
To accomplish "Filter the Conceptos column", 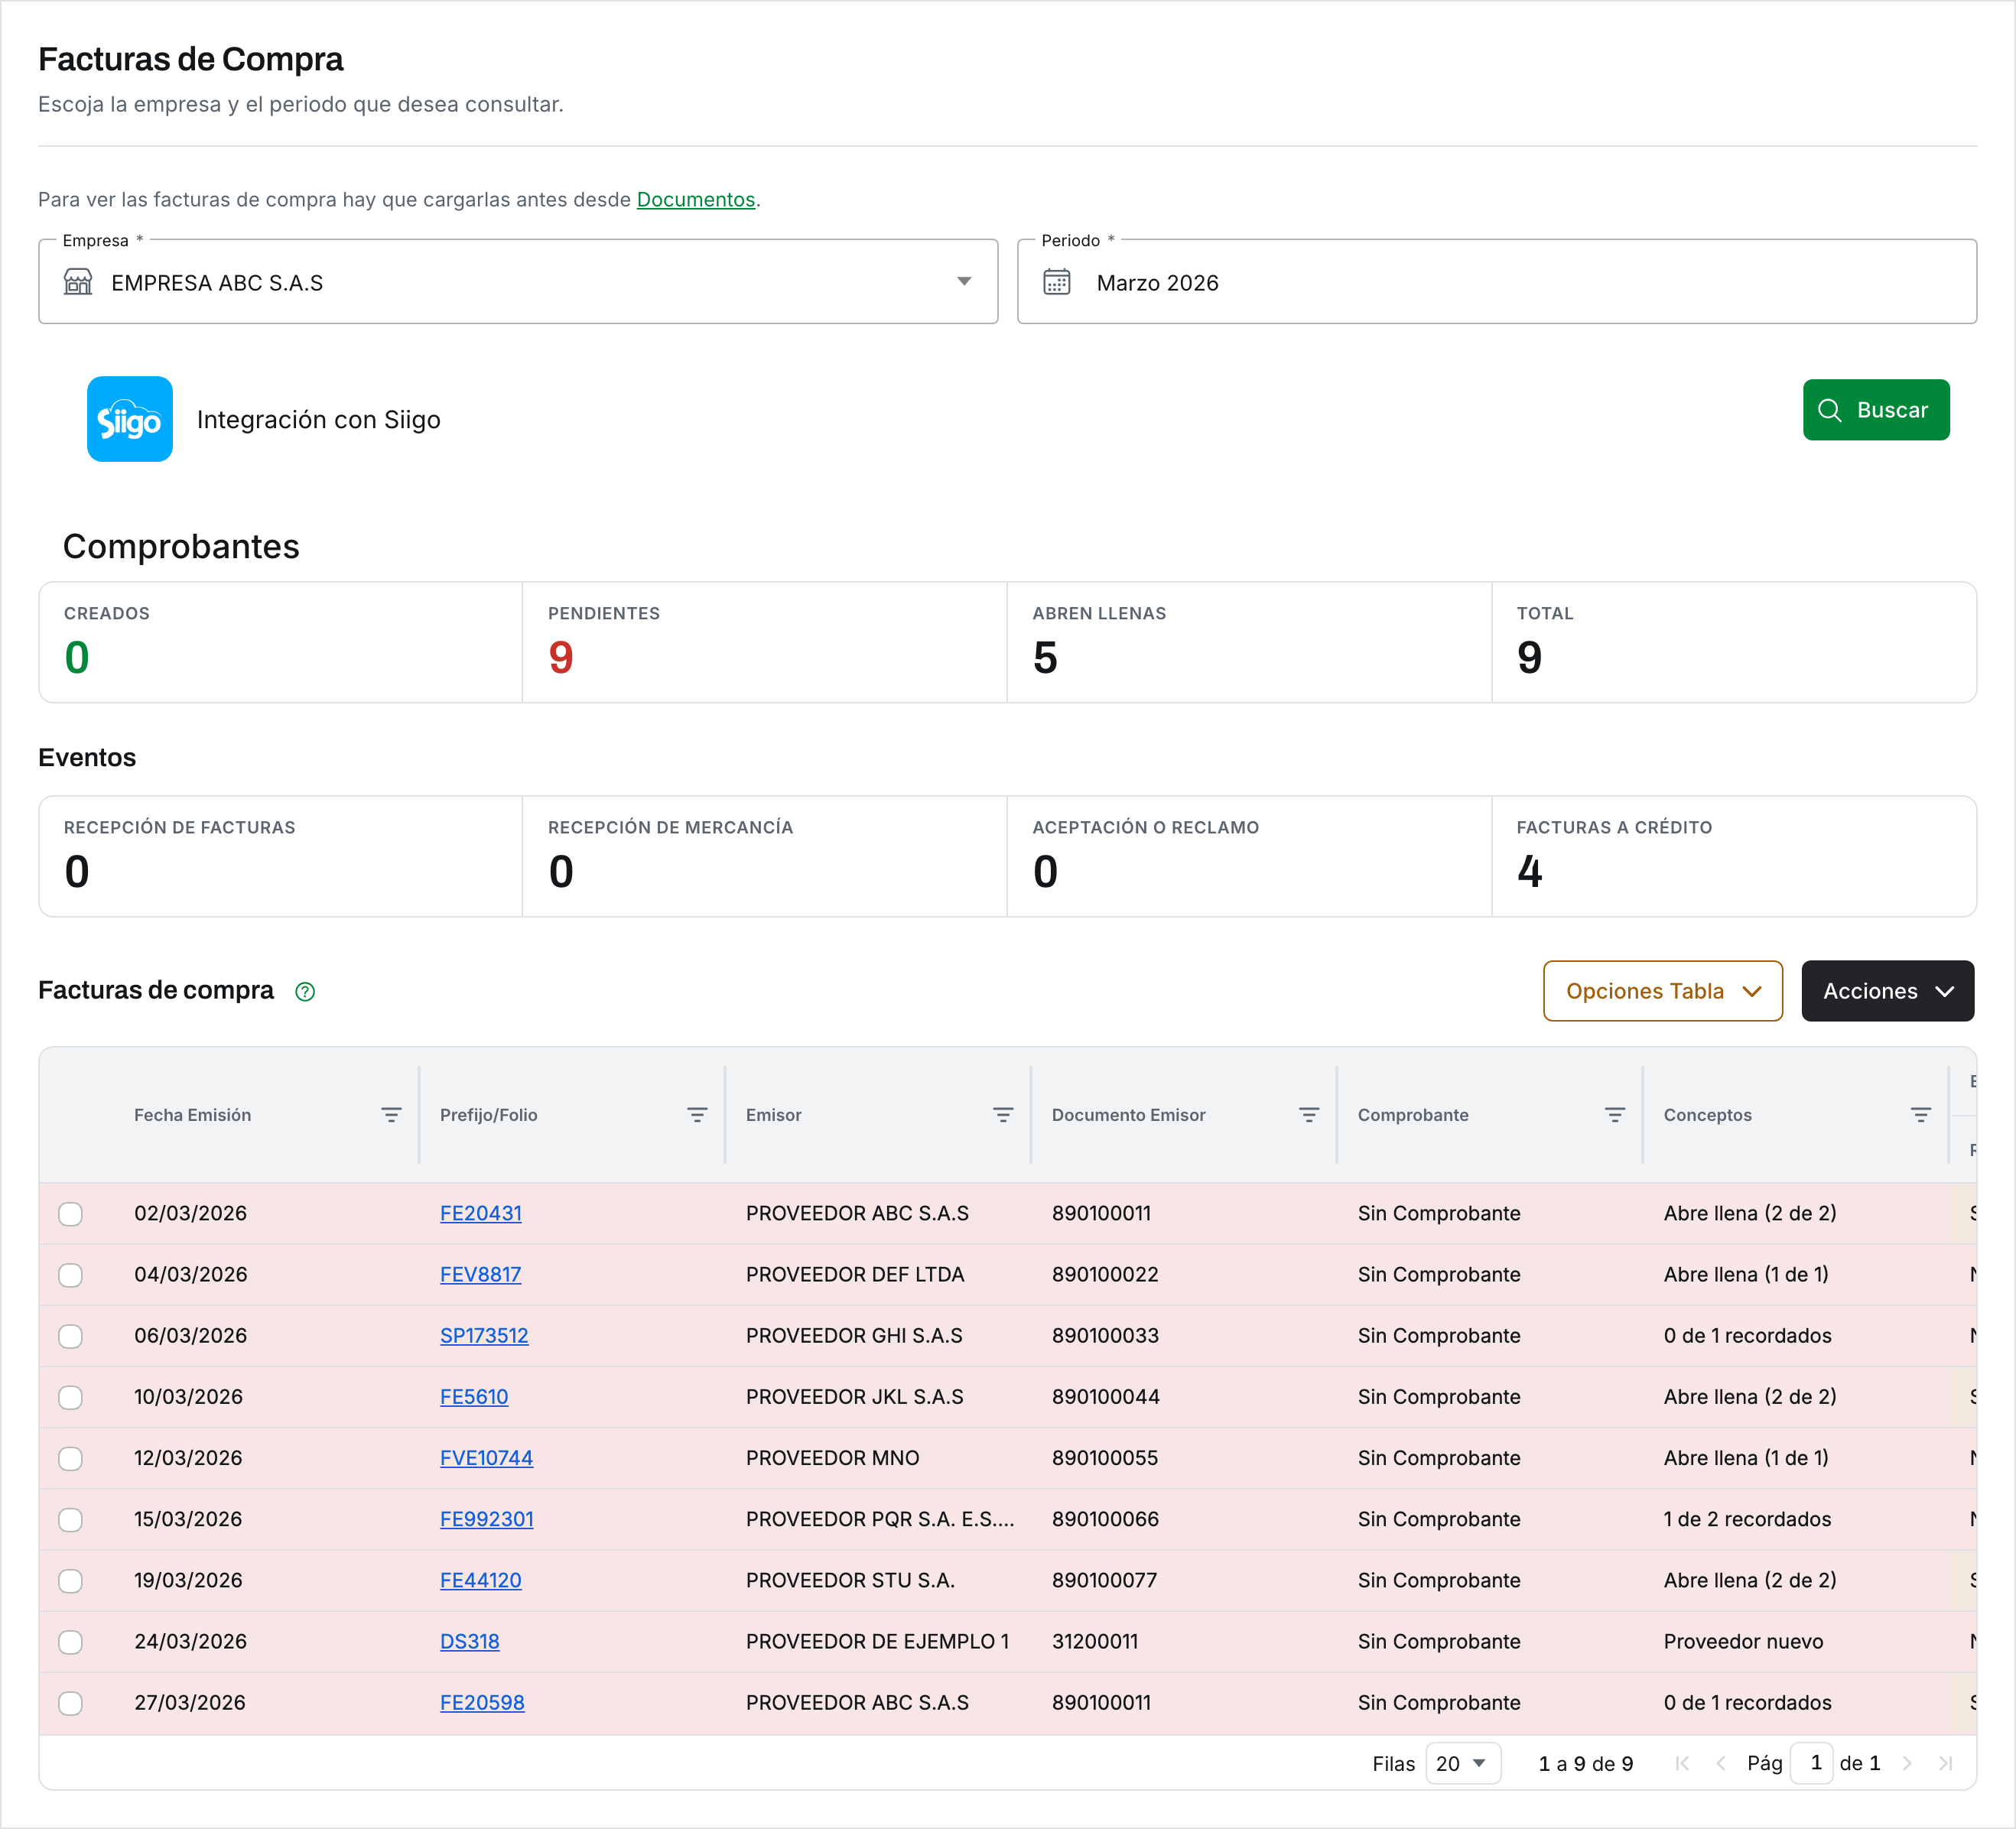I will click(x=1921, y=1115).
